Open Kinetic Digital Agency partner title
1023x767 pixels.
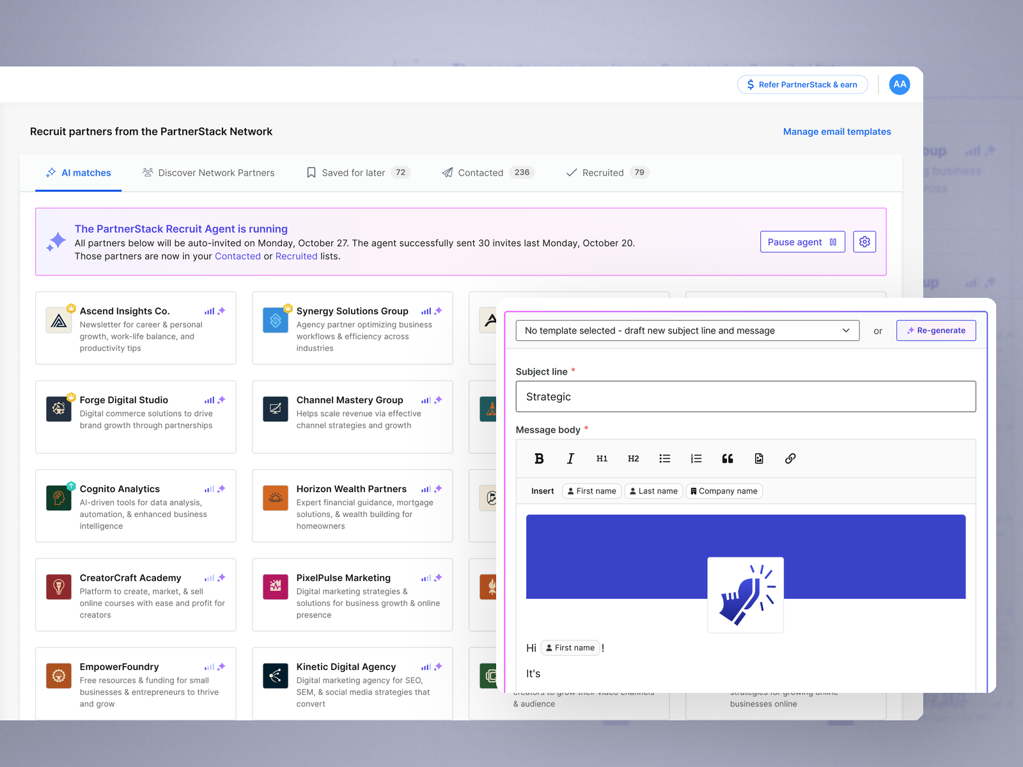(x=346, y=667)
